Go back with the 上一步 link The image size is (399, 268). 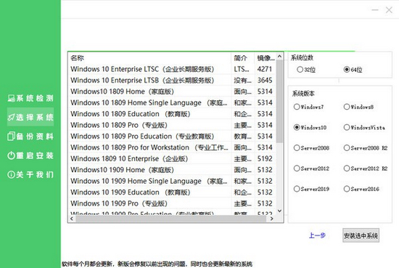tap(317, 235)
